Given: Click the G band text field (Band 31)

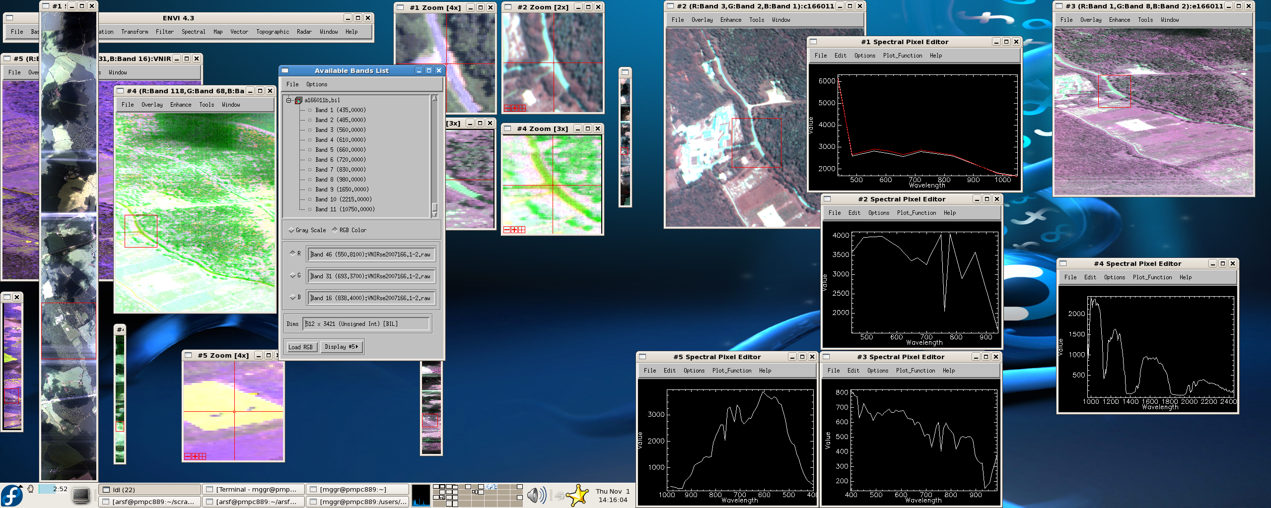Looking at the screenshot, I should (x=371, y=276).
